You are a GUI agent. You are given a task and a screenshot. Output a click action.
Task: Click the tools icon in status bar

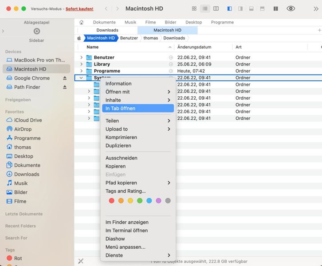(81, 261)
